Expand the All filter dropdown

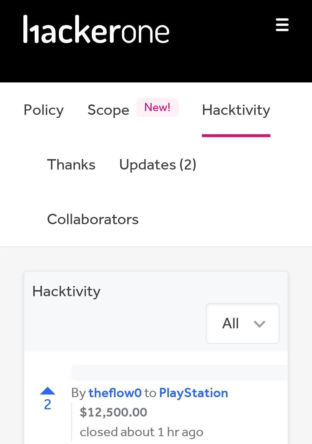[x=242, y=323]
